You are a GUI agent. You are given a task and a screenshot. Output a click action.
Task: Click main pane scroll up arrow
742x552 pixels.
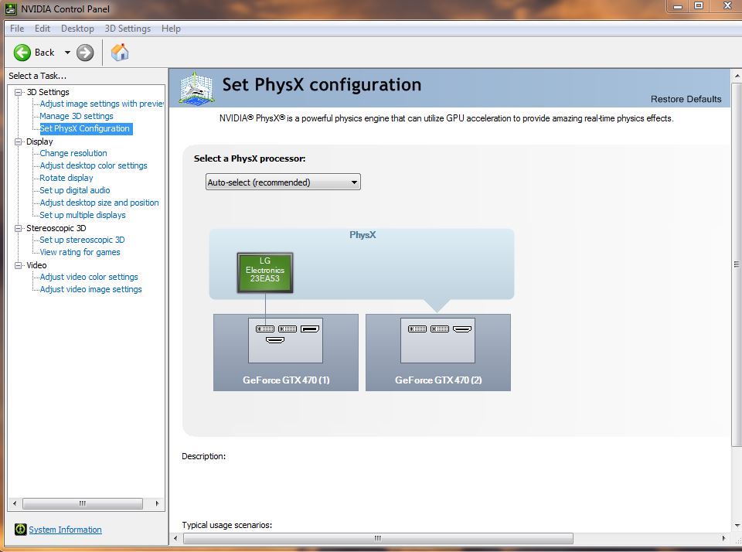(737, 76)
